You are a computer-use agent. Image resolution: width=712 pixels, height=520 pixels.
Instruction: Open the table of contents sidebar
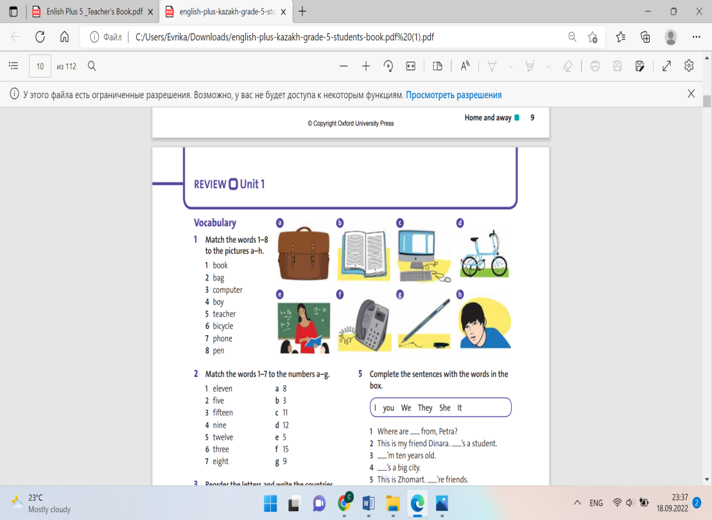tap(13, 66)
